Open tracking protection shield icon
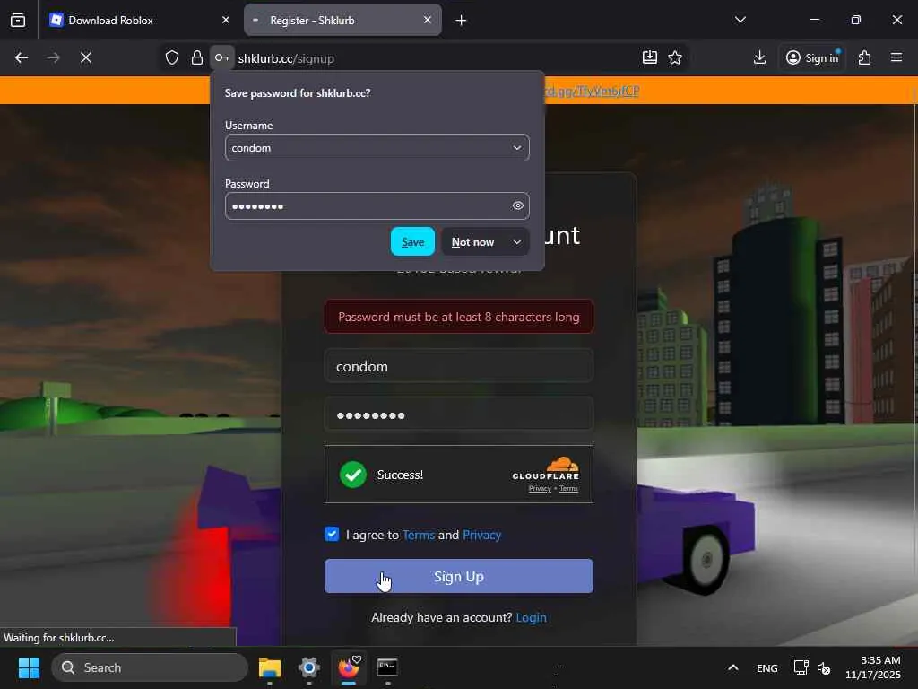Viewport: 918px width, 689px height. pos(171,57)
